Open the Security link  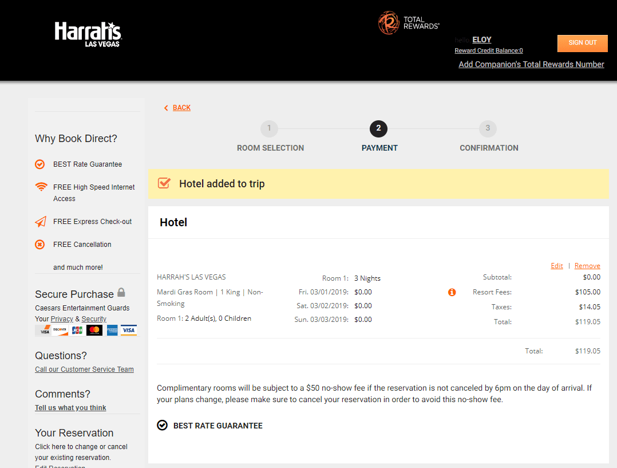pos(94,319)
